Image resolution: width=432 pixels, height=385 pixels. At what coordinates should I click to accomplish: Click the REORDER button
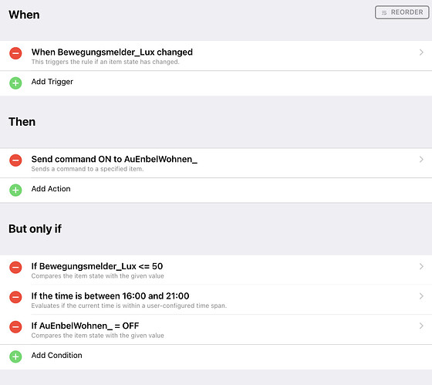[x=402, y=12]
